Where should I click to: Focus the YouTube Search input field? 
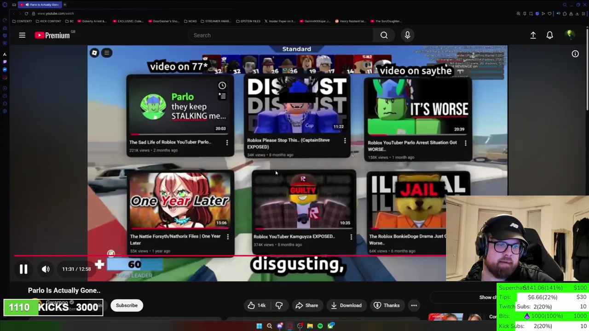pyautogui.click(x=281, y=35)
